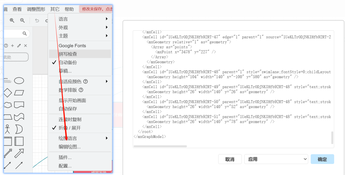Image resolution: width=345 pixels, height=175 pixels.
Task: Open the 帮助 menu
Action: (x=69, y=9)
